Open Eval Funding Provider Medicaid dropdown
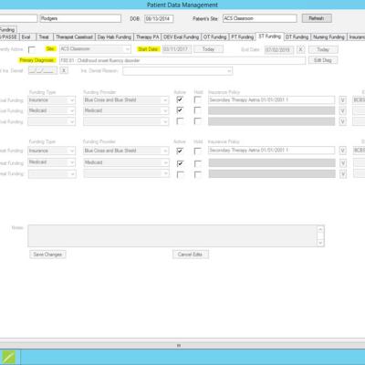This screenshot has height=365, width=365. [x=126, y=110]
